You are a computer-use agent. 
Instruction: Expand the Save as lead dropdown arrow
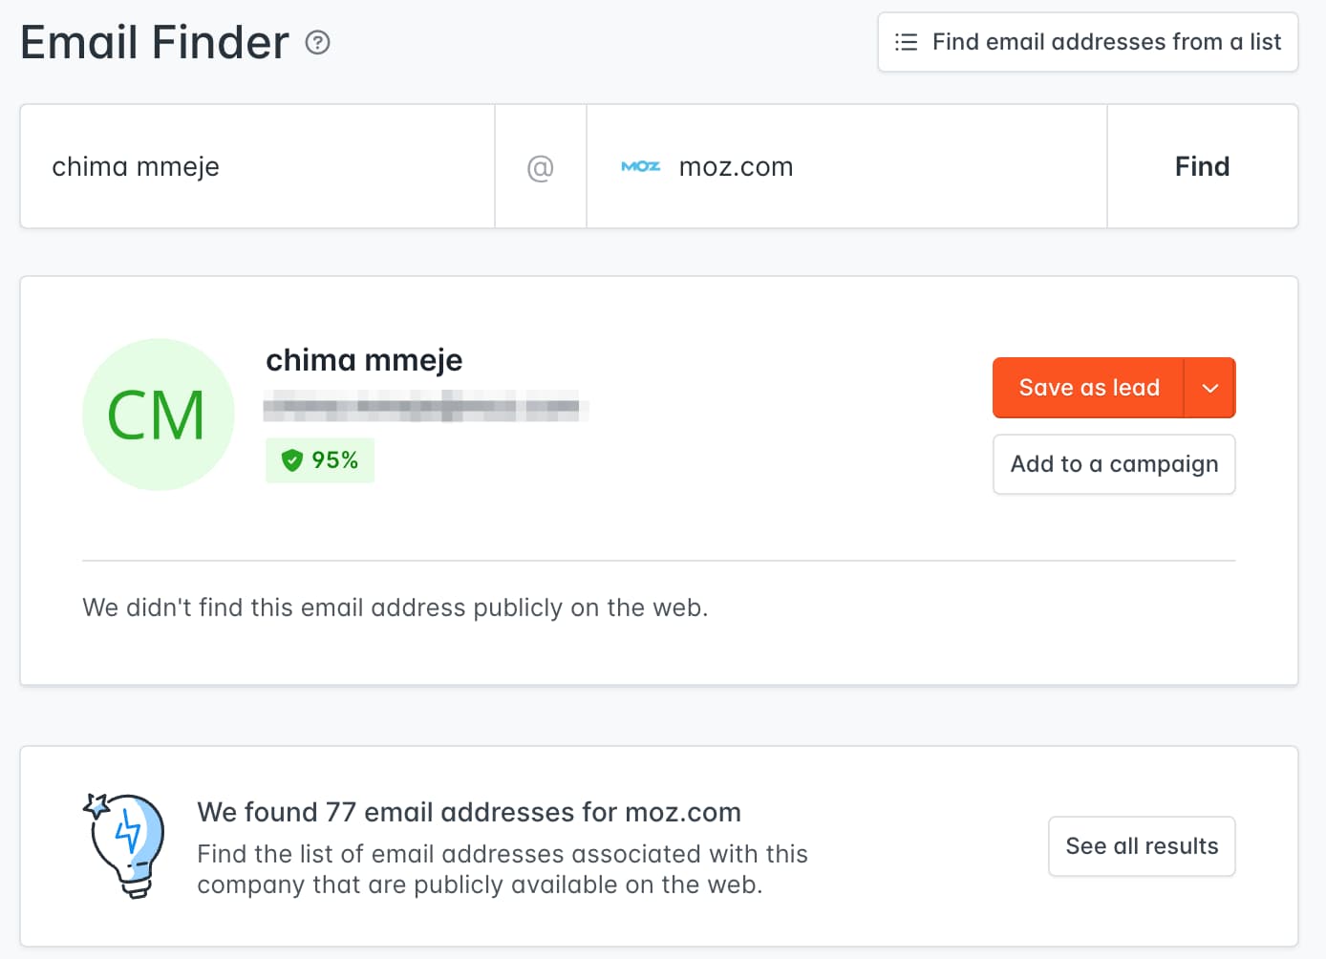[1209, 388]
